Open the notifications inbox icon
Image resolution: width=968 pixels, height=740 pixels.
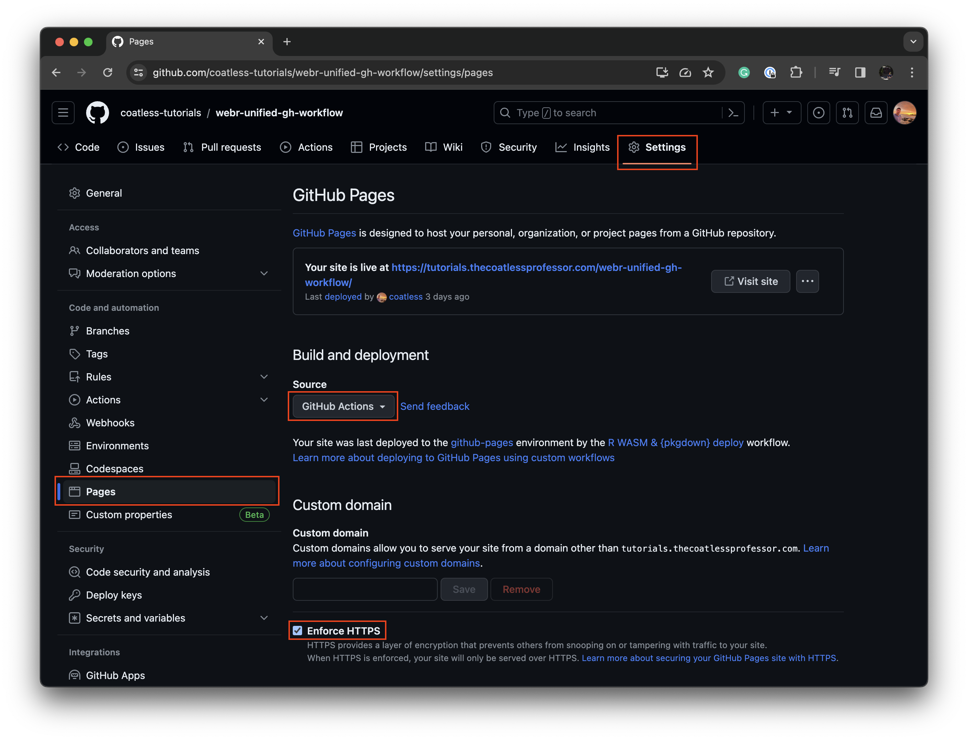pos(875,113)
